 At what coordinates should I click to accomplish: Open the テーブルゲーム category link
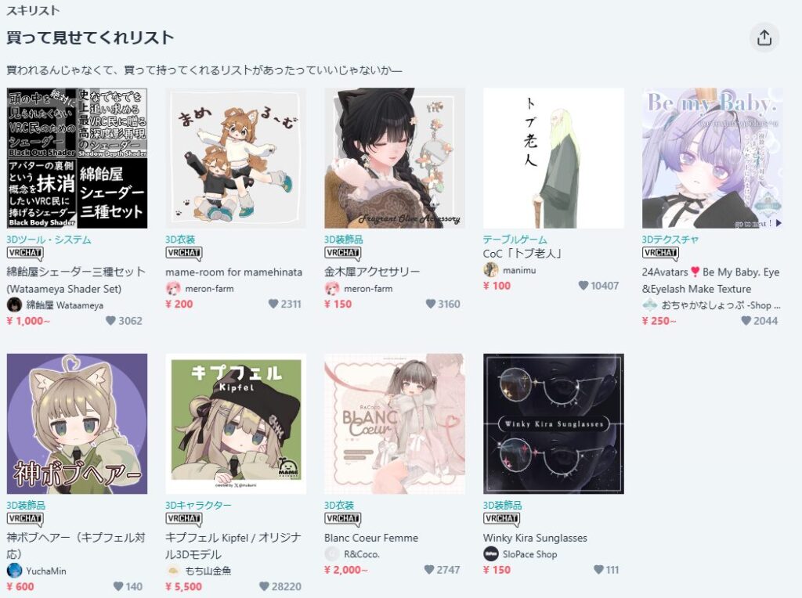pos(515,240)
